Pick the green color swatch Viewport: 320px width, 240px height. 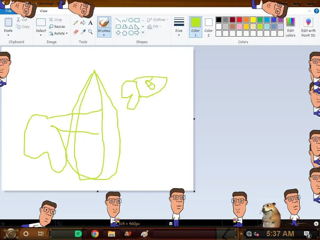[x=260, y=20]
